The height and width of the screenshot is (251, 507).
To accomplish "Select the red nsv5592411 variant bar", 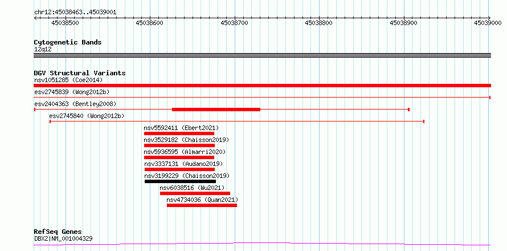I will pyautogui.click(x=179, y=133).
